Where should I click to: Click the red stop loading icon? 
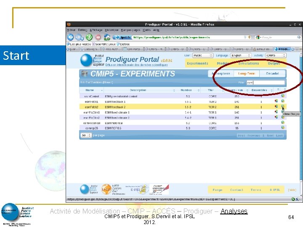coord(98,37)
